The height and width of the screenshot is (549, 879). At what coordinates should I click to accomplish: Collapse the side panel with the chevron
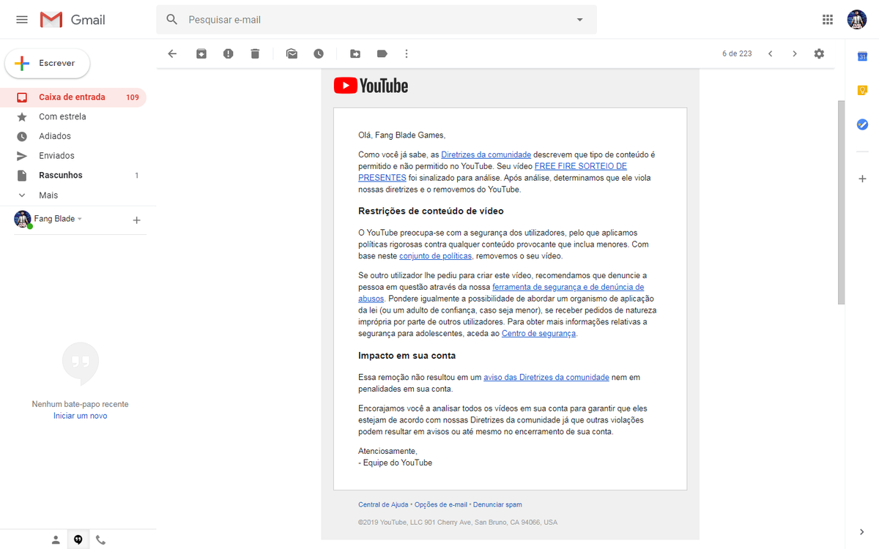point(861,532)
